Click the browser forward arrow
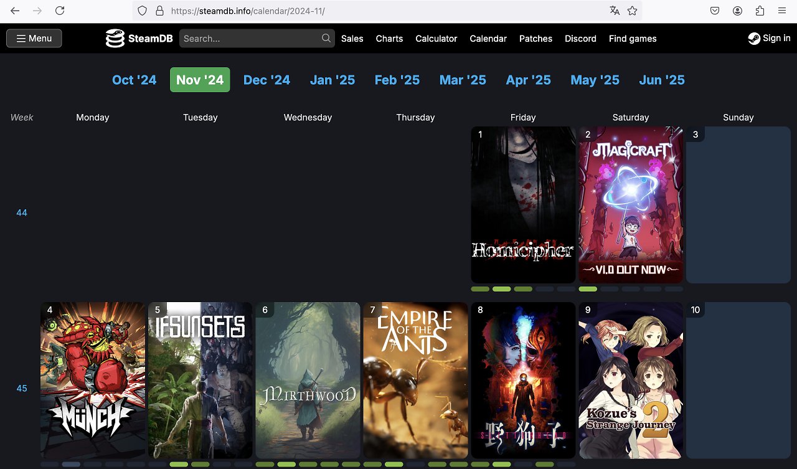Image resolution: width=797 pixels, height=469 pixels. tap(37, 11)
